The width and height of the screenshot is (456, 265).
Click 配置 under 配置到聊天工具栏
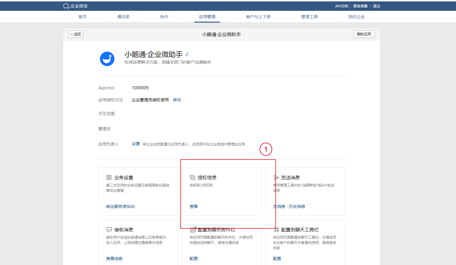277,259
